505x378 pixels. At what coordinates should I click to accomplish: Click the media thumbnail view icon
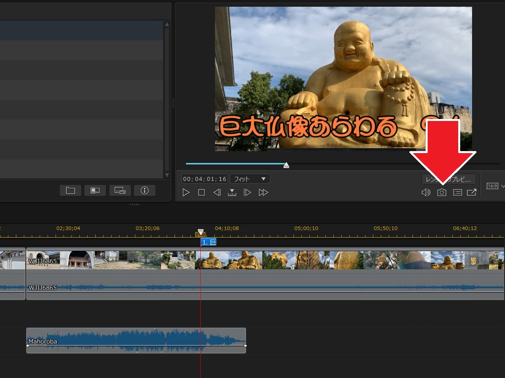[95, 190]
